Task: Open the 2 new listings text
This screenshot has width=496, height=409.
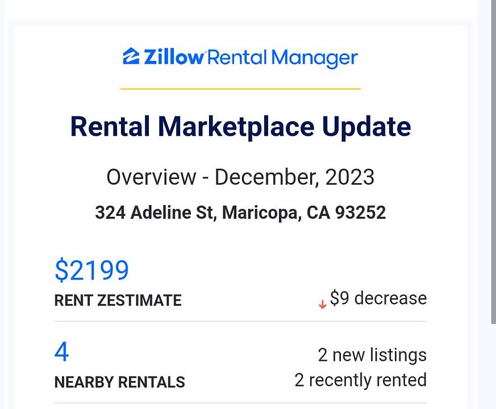Action: pyautogui.click(x=372, y=355)
